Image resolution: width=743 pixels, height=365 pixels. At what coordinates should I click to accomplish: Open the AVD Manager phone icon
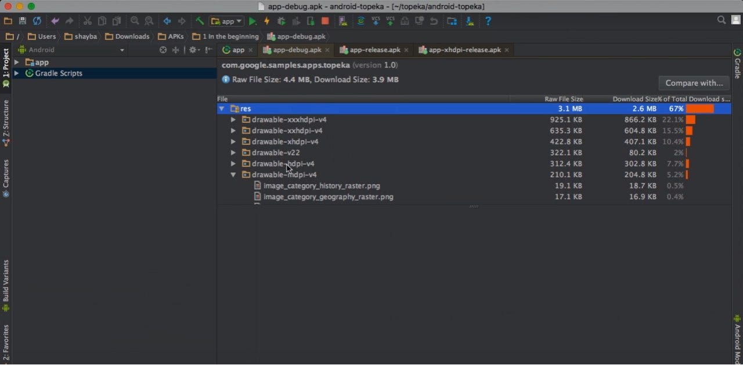(x=343, y=21)
